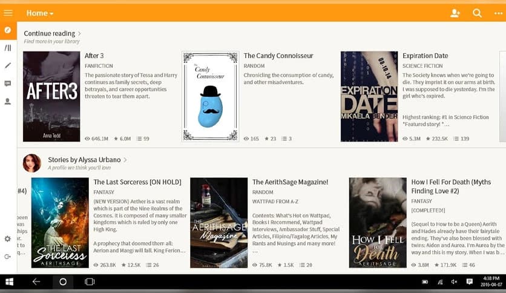
Task: Open Task View on taskbar
Action: [x=90, y=281]
